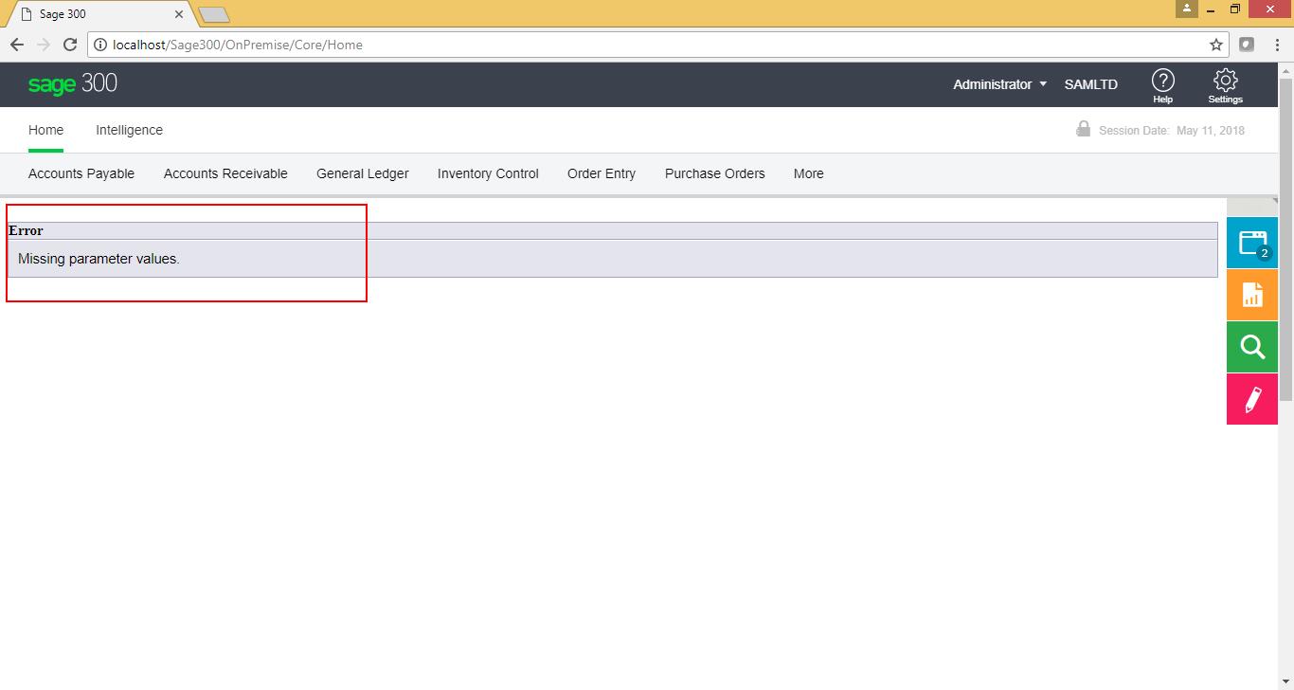This screenshot has width=1294, height=690.
Task: Open the Settings gear
Action: (x=1225, y=85)
